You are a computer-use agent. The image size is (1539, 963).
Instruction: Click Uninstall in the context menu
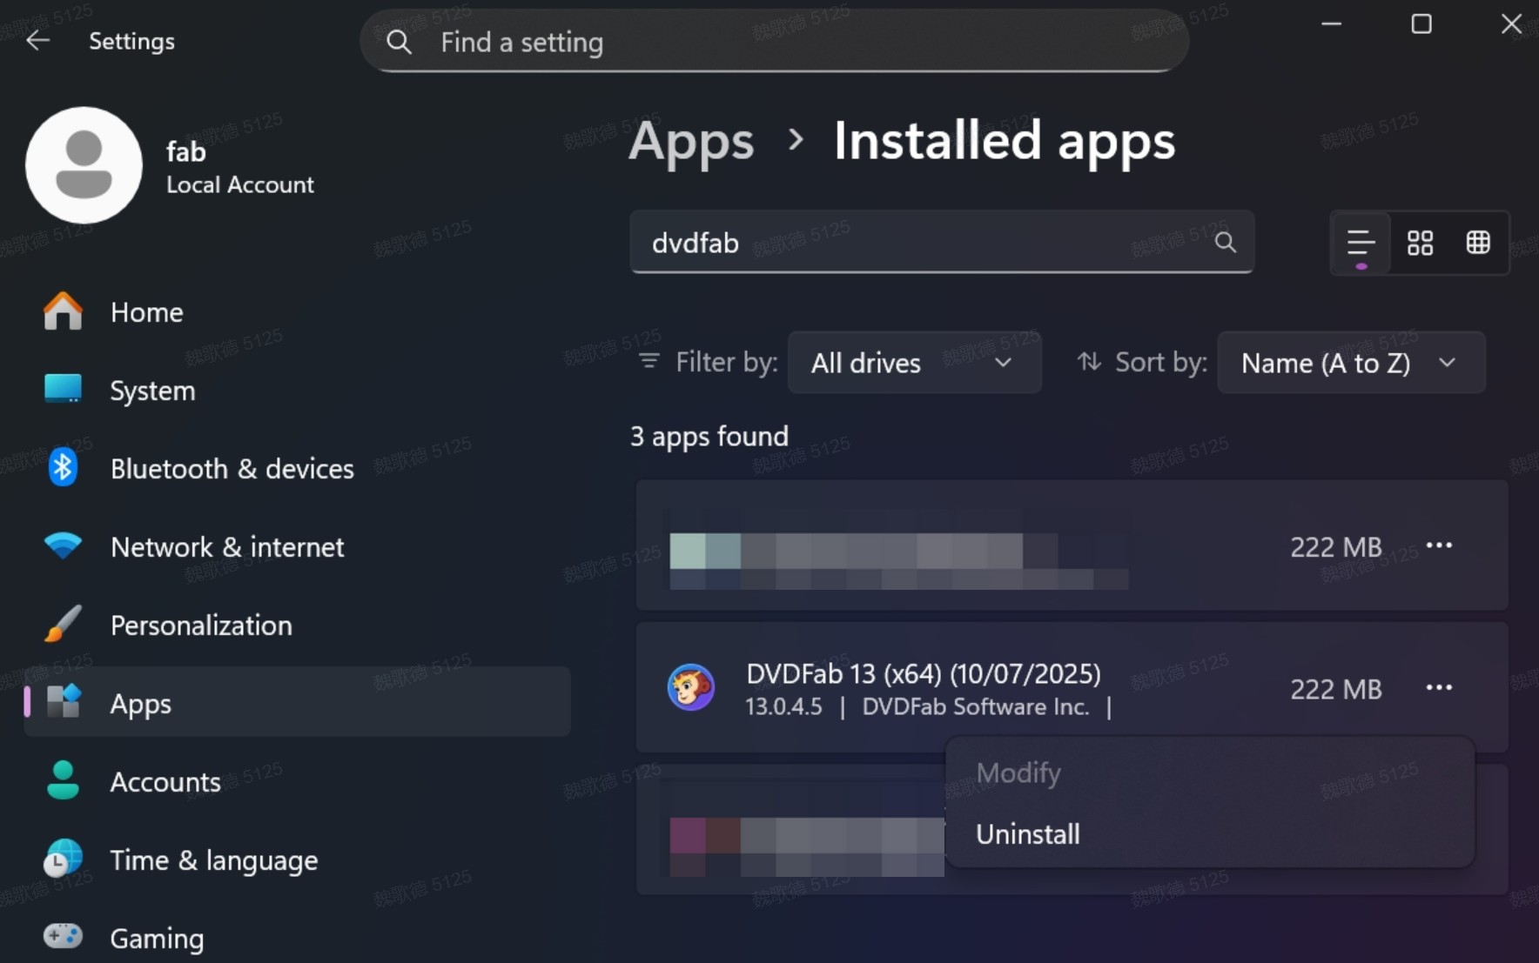(1210, 834)
